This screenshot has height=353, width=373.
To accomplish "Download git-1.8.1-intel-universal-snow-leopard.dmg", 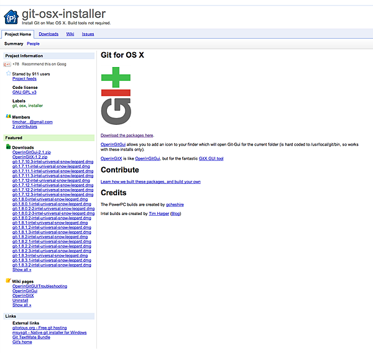I will point(50,223).
